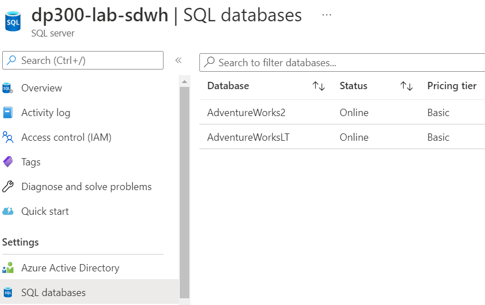485x305 pixels.
Task: Click the Access control people icon
Action: [x=8, y=137]
